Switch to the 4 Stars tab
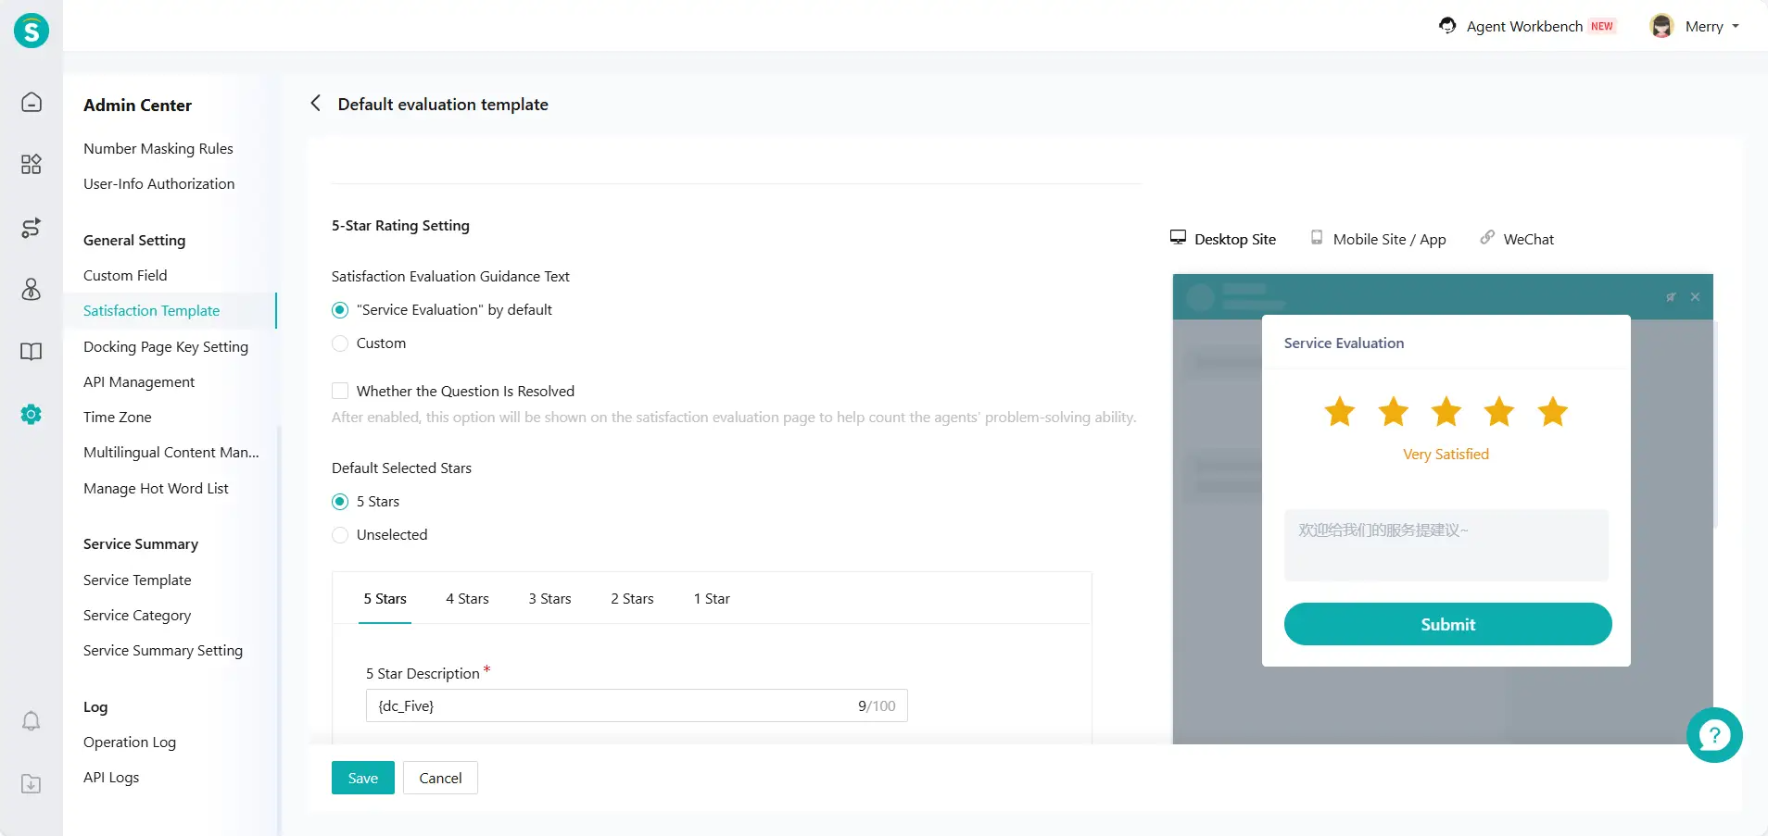Viewport: 1768px width, 836px height. tap(467, 599)
